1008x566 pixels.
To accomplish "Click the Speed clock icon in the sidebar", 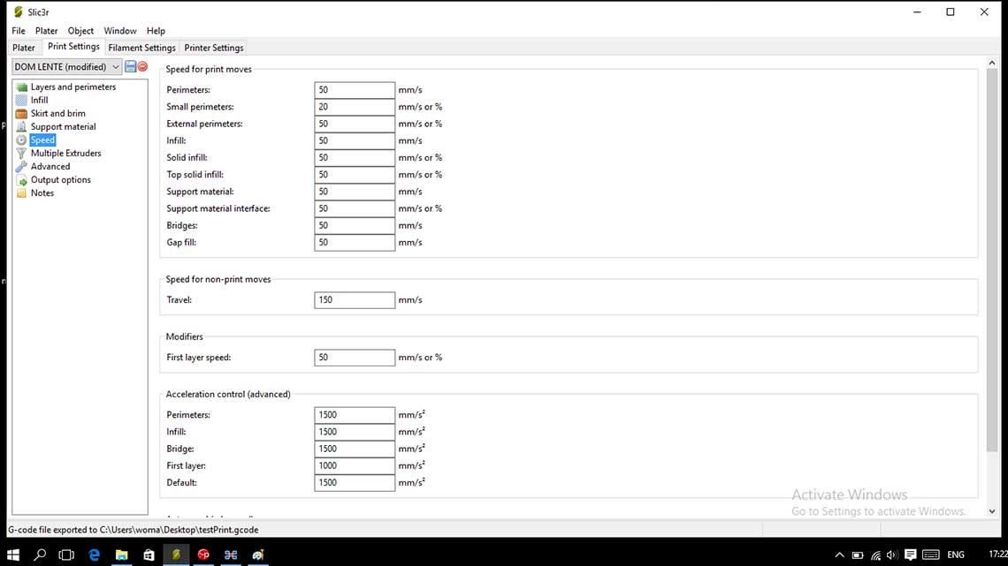I will point(22,140).
